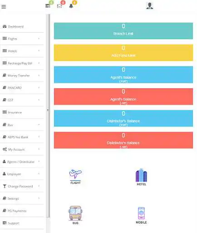Screen dimensions: 197x233
Task: Click the Branch Limit teal card
Action: coord(123,31)
